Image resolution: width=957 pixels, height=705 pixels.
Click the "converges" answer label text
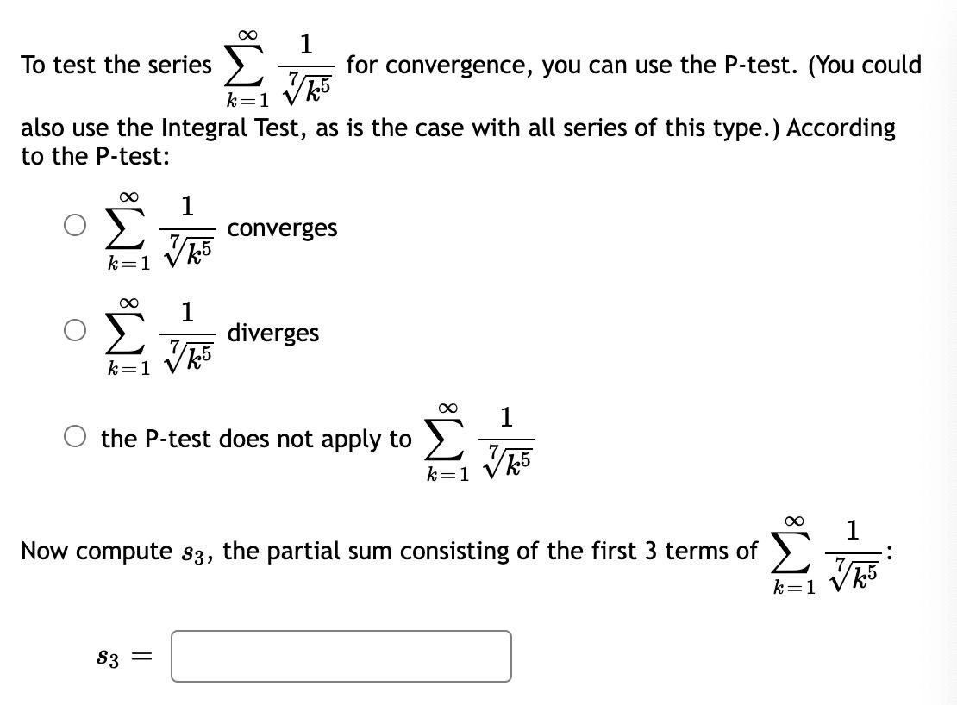282,228
